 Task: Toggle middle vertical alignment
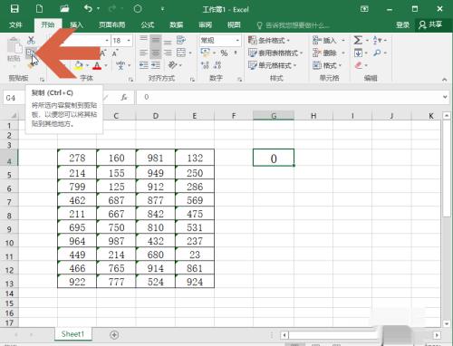156,40
